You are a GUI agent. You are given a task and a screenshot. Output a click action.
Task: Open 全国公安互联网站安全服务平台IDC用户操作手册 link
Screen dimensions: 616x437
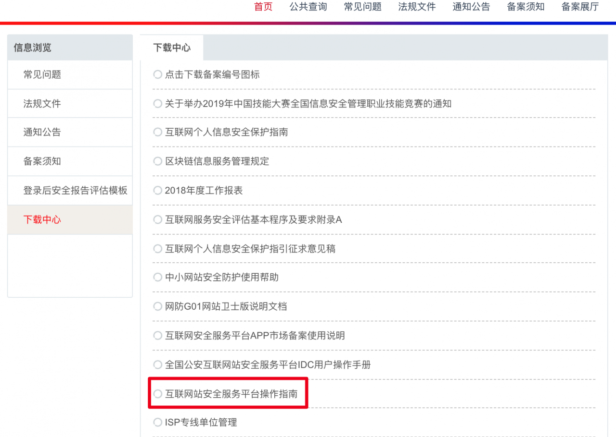268,365
